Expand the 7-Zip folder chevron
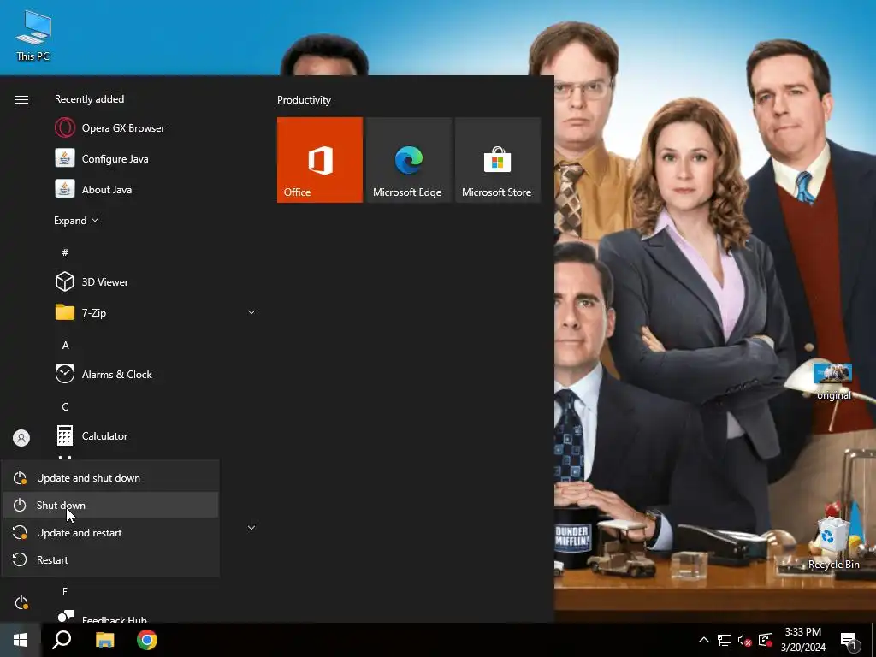The image size is (876, 657). (252, 312)
